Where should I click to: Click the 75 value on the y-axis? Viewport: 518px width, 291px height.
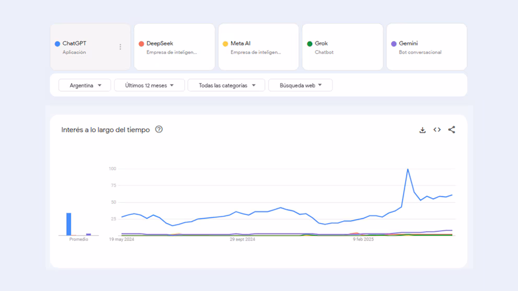pyautogui.click(x=114, y=186)
